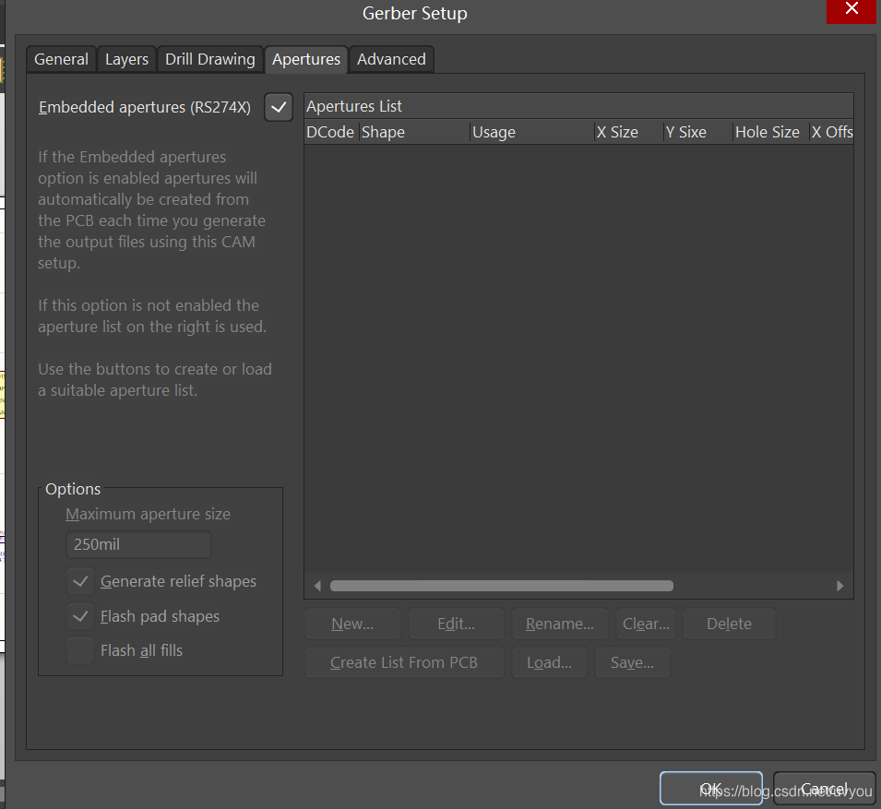Close the Gerber Setup dialog window

(x=856, y=11)
